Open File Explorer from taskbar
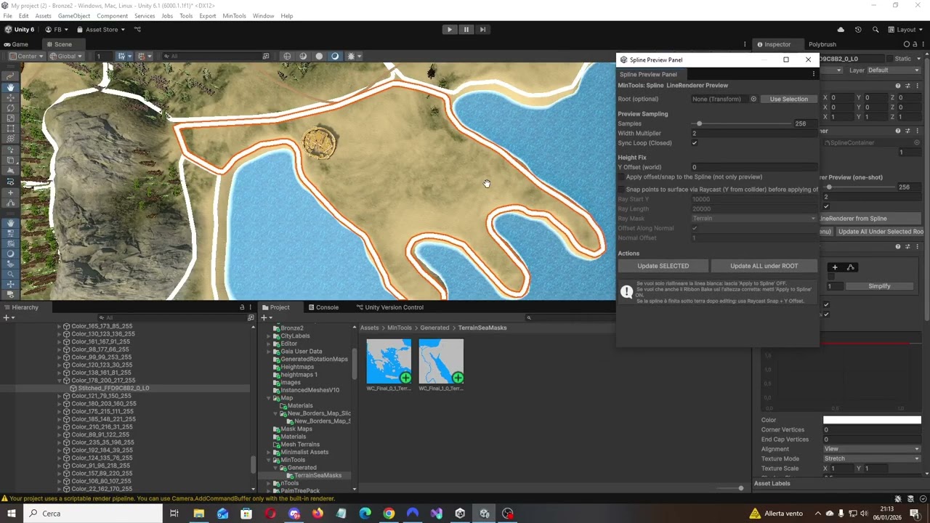 point(198,514)
